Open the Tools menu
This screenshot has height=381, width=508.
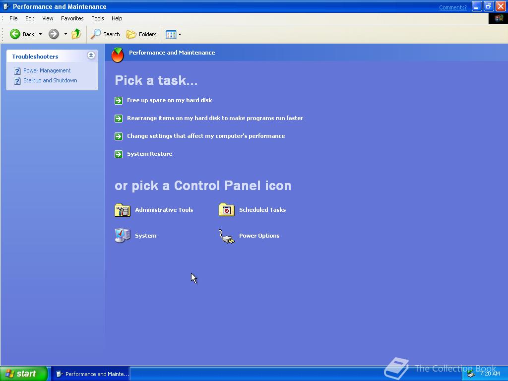click(x=98, y=18)
